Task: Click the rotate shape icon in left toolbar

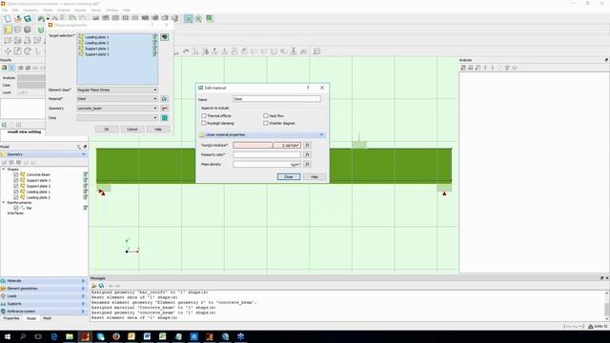Action: point(28,50)
